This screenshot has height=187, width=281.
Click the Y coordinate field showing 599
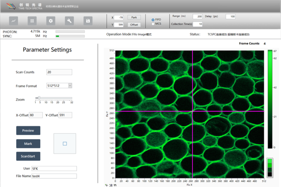click(x=119, y=25)
